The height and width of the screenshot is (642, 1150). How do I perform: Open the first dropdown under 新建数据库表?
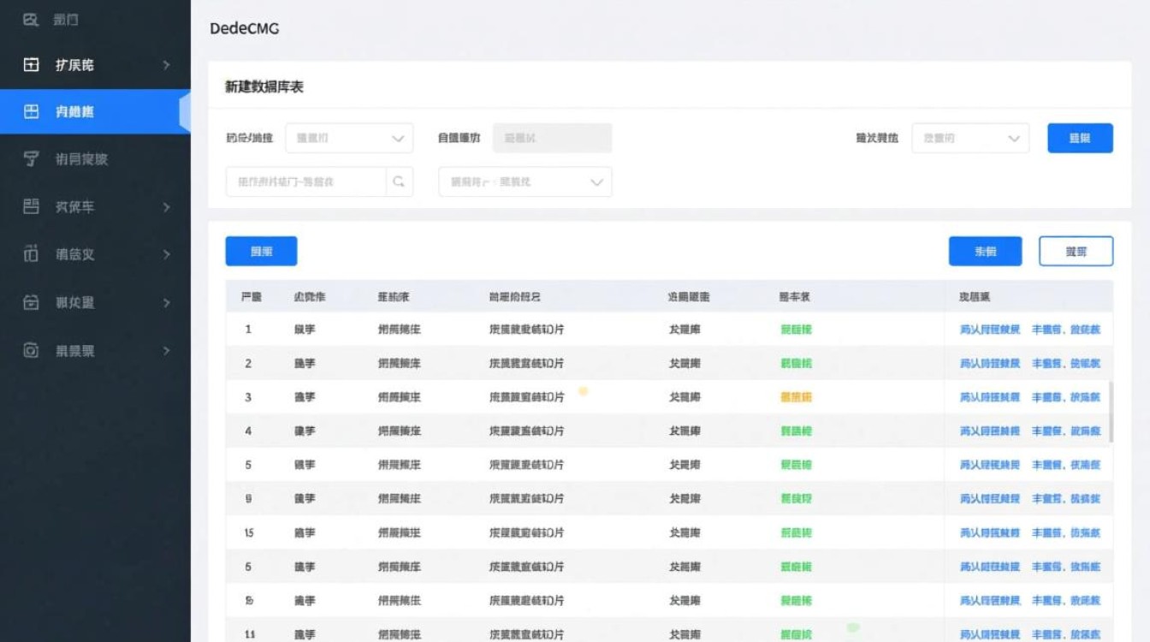349,138
